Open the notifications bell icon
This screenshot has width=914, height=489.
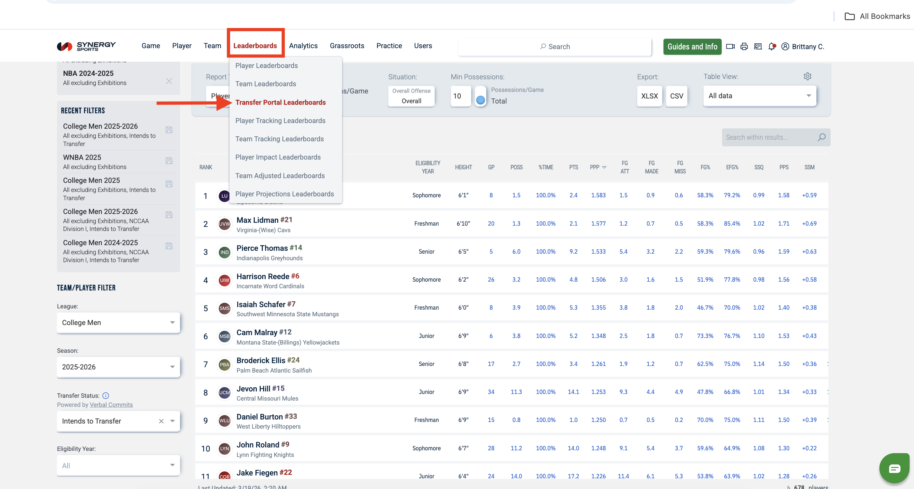(771, 47)
